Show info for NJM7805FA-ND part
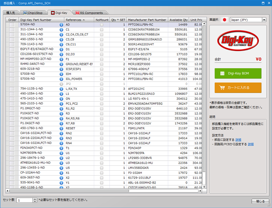Viewport: 272px width, 208px height. click(x=61, y=153)
